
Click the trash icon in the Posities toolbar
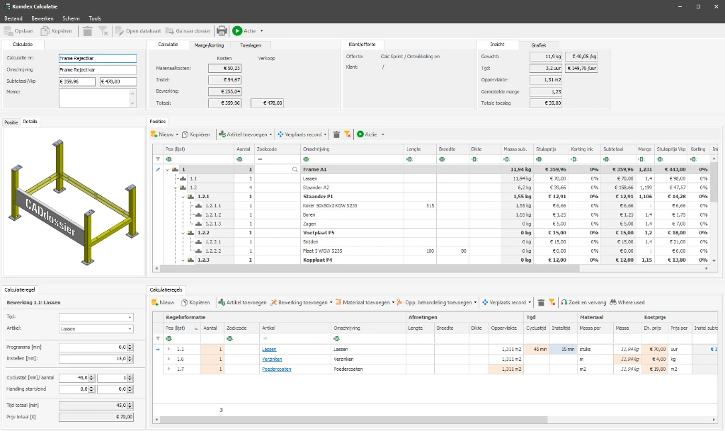click(x=336, y=134)
